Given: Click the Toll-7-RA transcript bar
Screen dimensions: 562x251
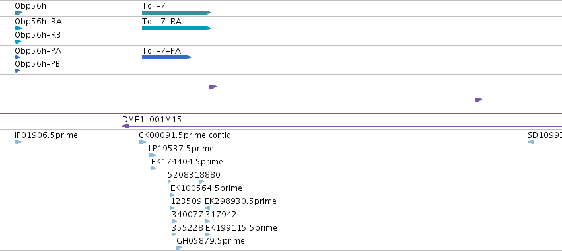Looking at the screenshot, I should pyautogui.click(x=176, y=28).
